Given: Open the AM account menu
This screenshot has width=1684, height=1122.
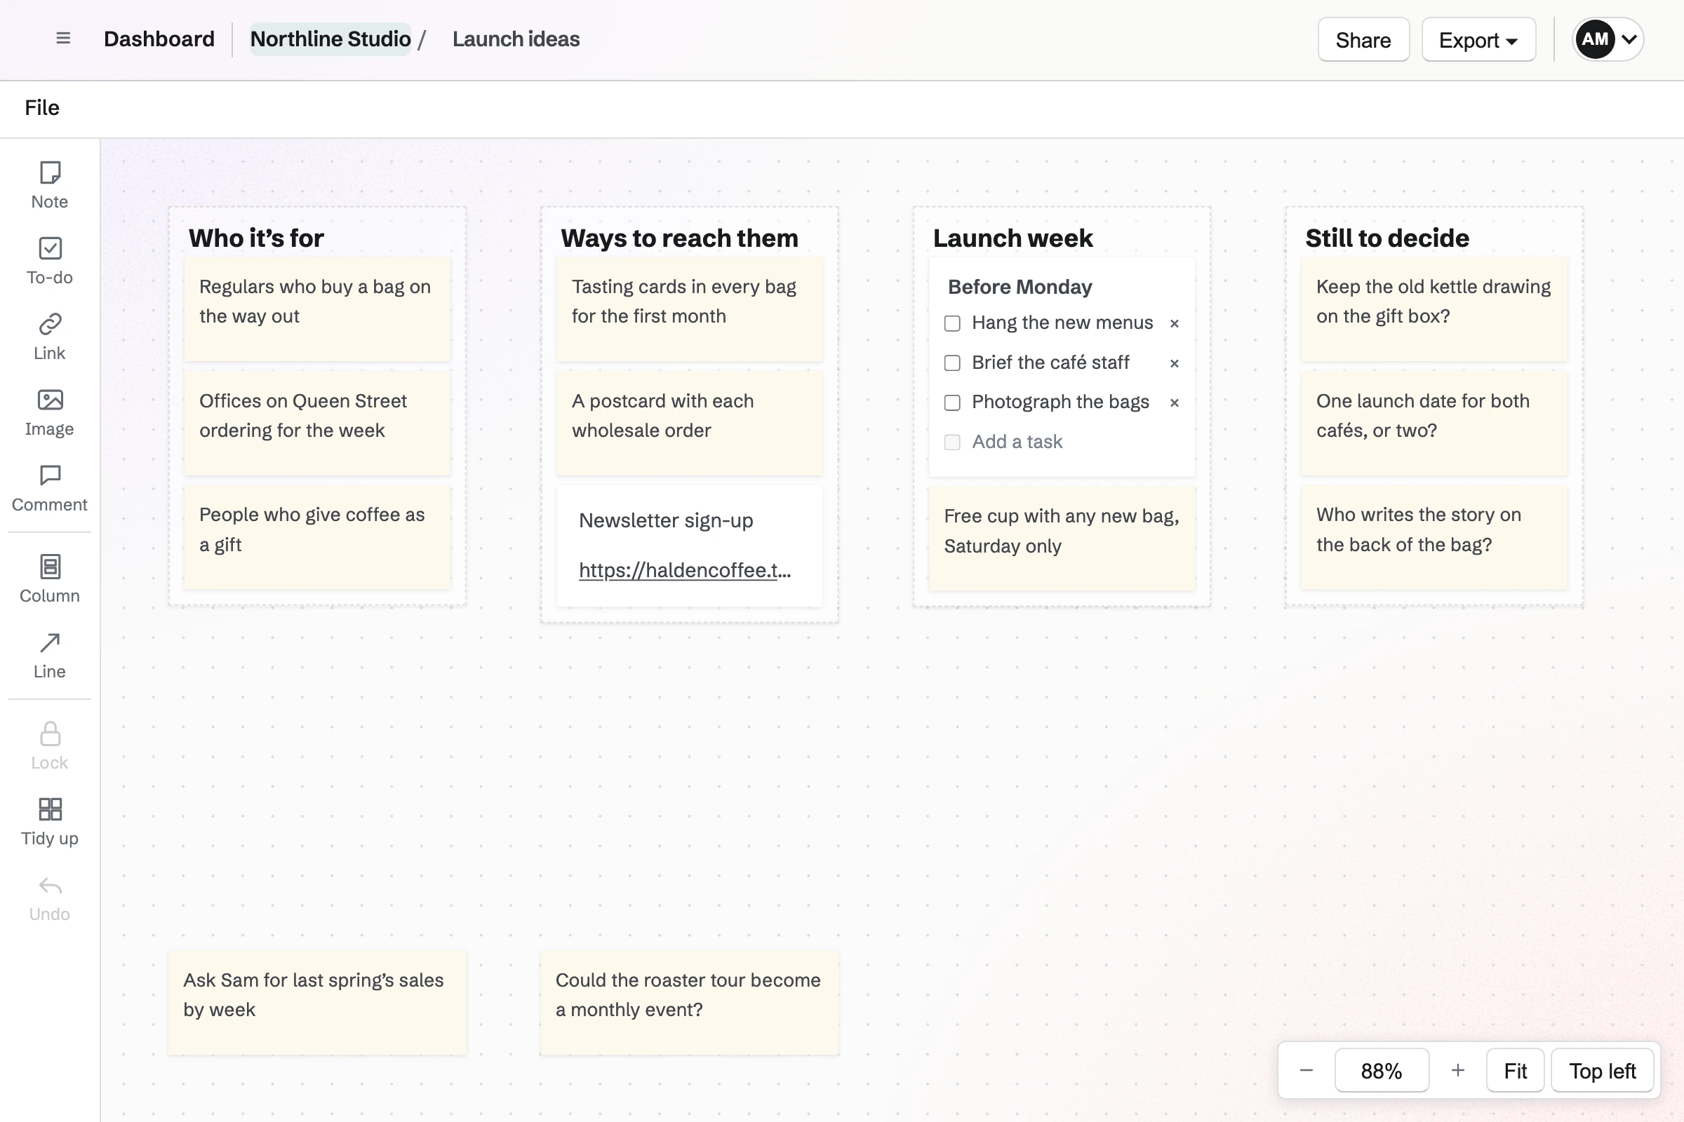Looking at the screenshot, I should [x=1607, y=39].
